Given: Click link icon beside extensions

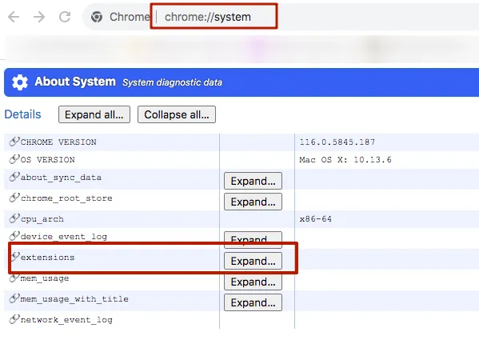Looking at the screenshot, I should point(15,257).
